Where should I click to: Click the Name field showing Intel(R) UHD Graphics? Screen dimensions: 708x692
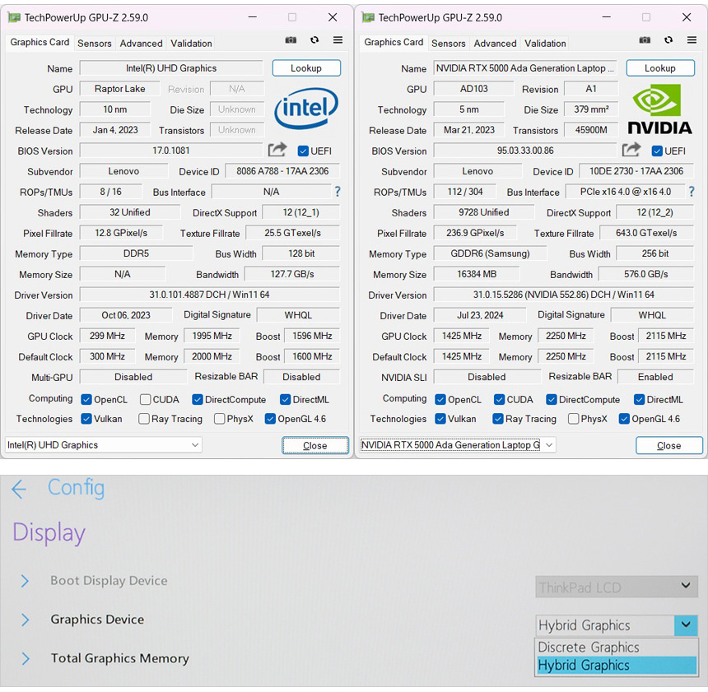click(171, 68)
